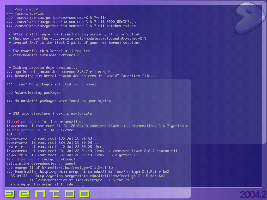The width and height of the screenshot is (267, 200).
Task: Click the 'created (X.Y is the first 2 parts' line
Action: click(74, 43)
